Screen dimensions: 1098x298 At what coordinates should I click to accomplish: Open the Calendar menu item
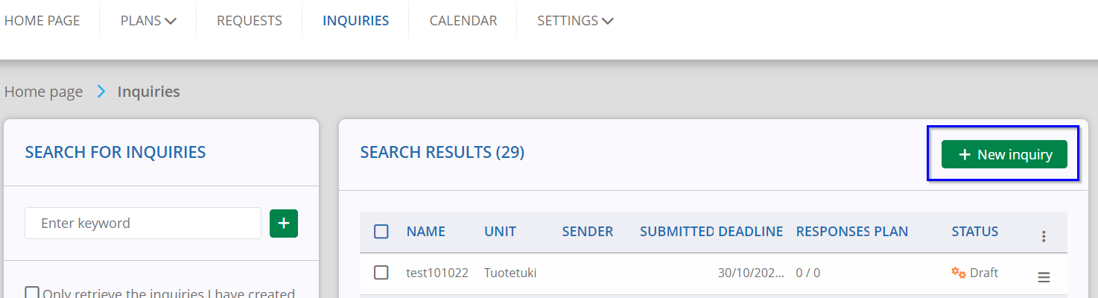pyautogui.click(x=463, y=21)
